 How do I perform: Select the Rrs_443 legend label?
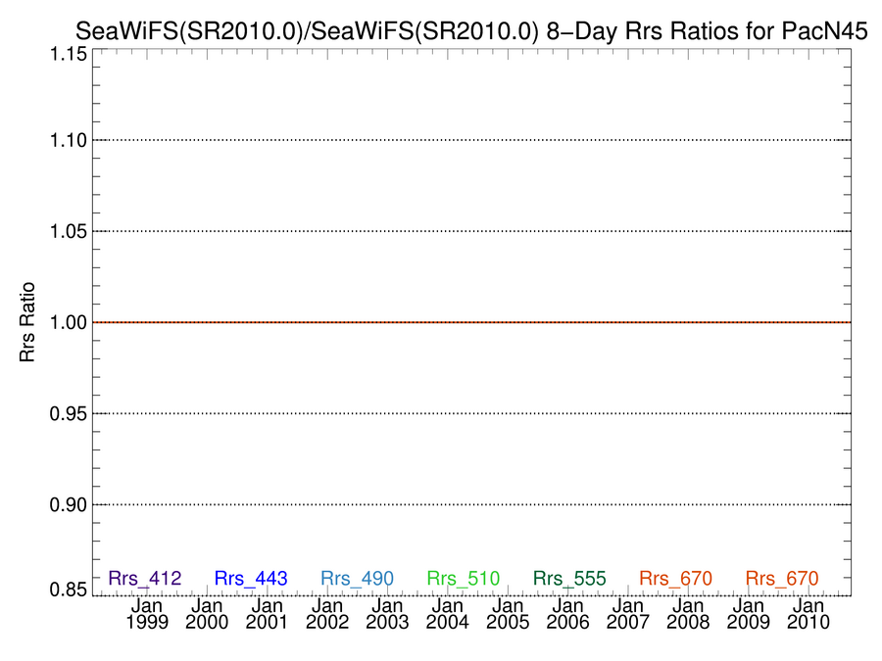click(251, 578)
